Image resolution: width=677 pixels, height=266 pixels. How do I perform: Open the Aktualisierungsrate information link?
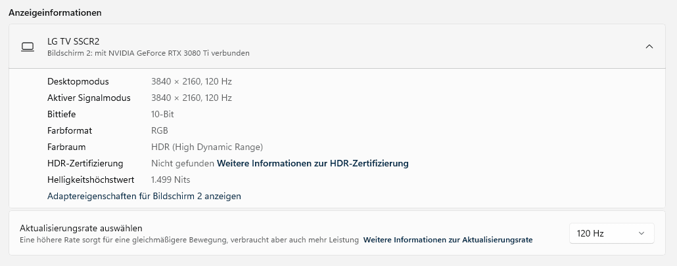pyautogui.click(x=448, y=240)
